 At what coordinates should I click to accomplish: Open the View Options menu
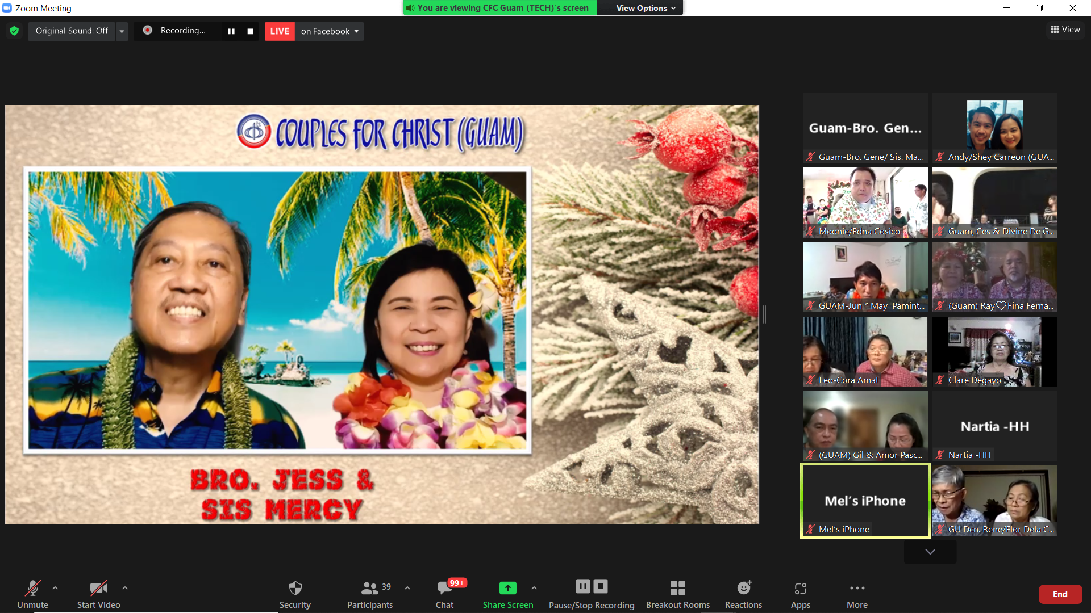coord(646,8)
